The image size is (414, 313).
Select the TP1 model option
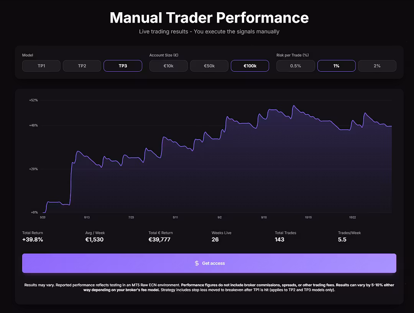click(41, 66)
